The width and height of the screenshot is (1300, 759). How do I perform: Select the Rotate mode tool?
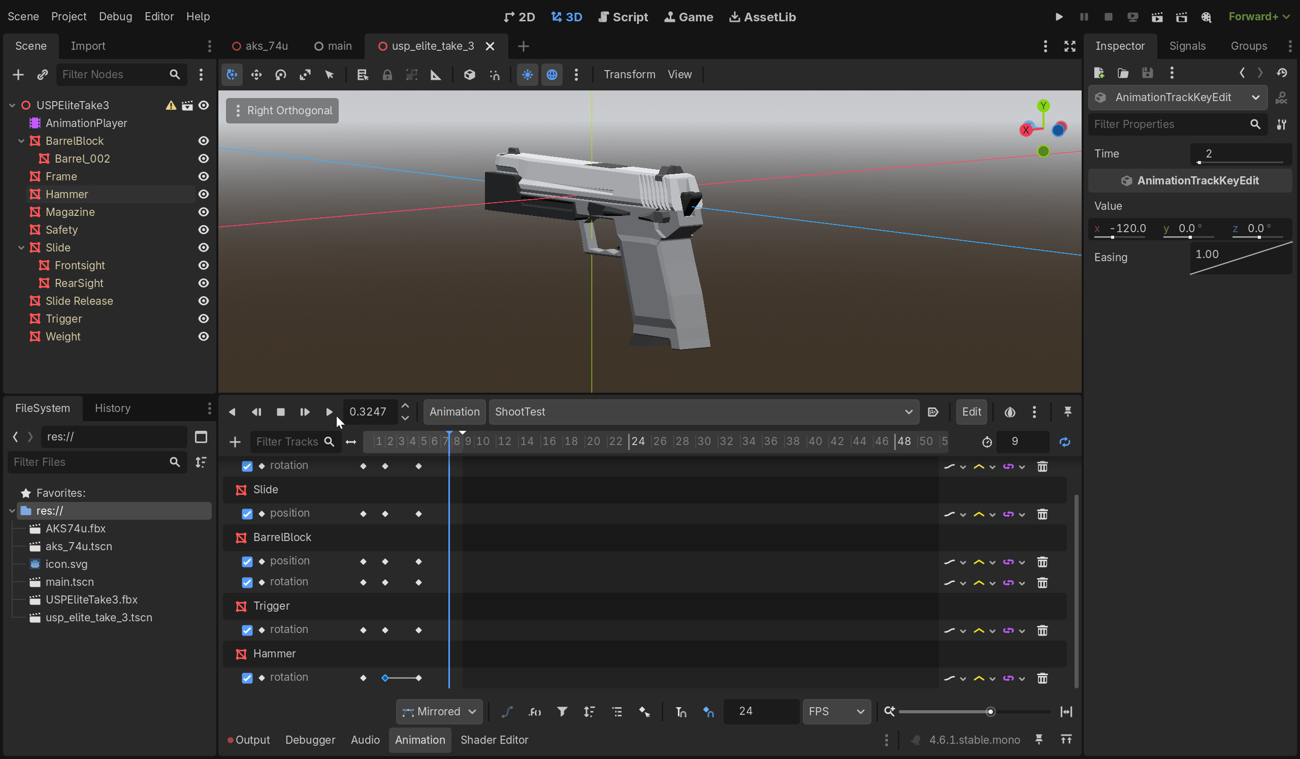281,75
